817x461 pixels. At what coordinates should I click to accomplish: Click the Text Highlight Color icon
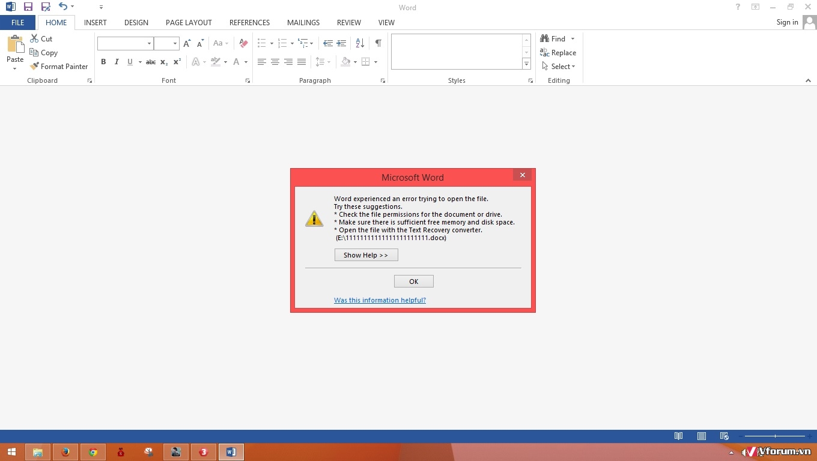tap(216, 62)
